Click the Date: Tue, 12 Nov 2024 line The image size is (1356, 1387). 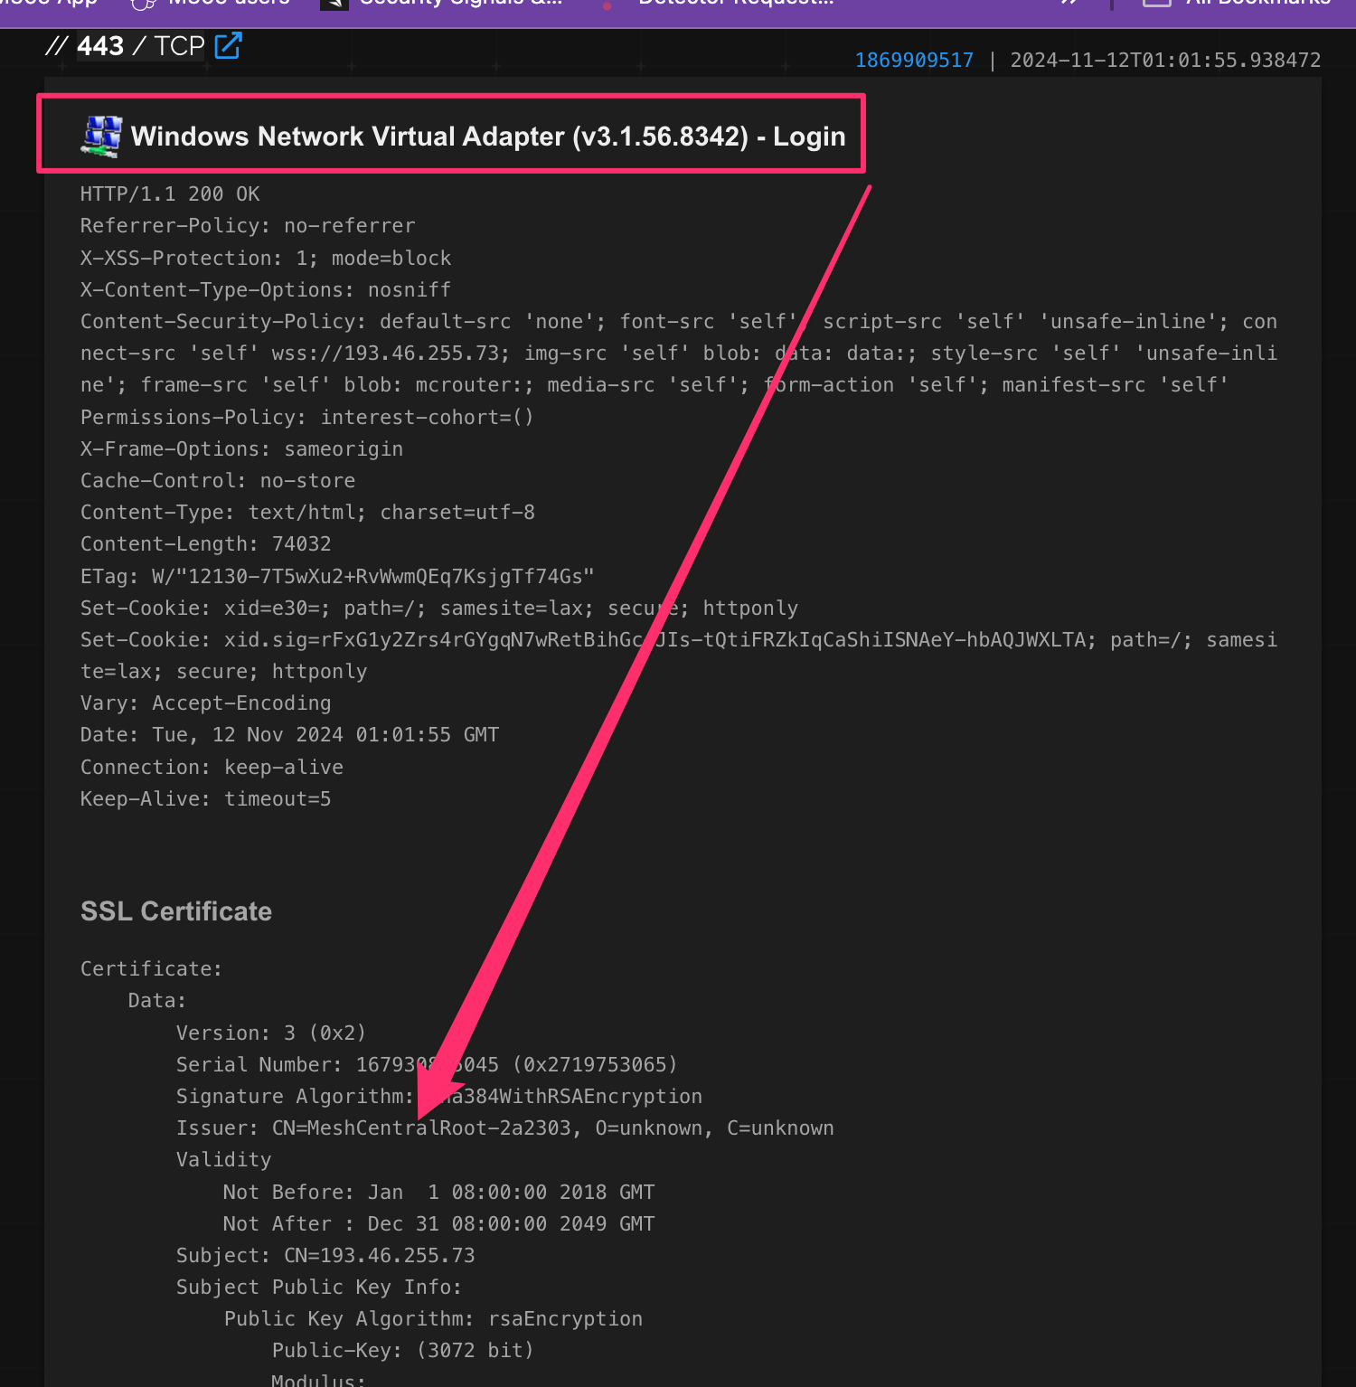coord(289,735)
